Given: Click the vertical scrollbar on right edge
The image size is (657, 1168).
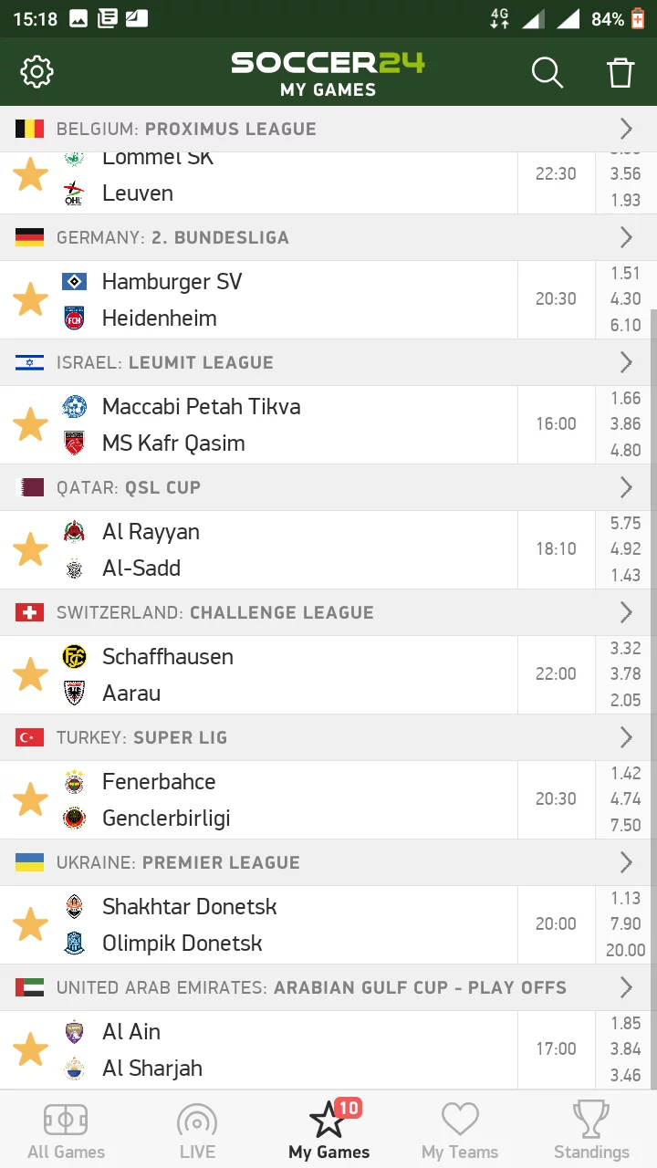Looking at the screenshot, I should [x=652, y=698].
